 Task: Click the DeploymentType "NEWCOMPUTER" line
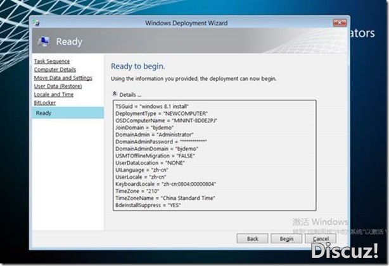point(162,114)
